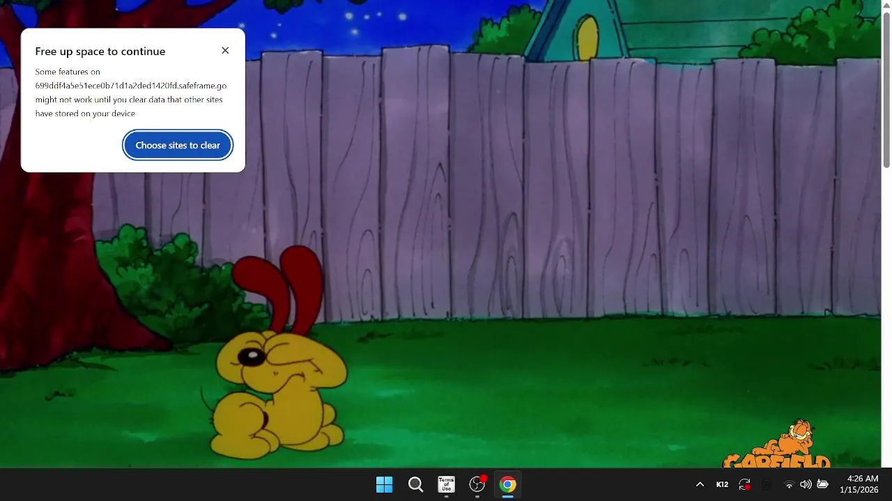Image resolution: width=892 pixels, height=501 pixels.
Task: Click the page vertical scrollbar thumb
Action: click(x=886, y=89)
